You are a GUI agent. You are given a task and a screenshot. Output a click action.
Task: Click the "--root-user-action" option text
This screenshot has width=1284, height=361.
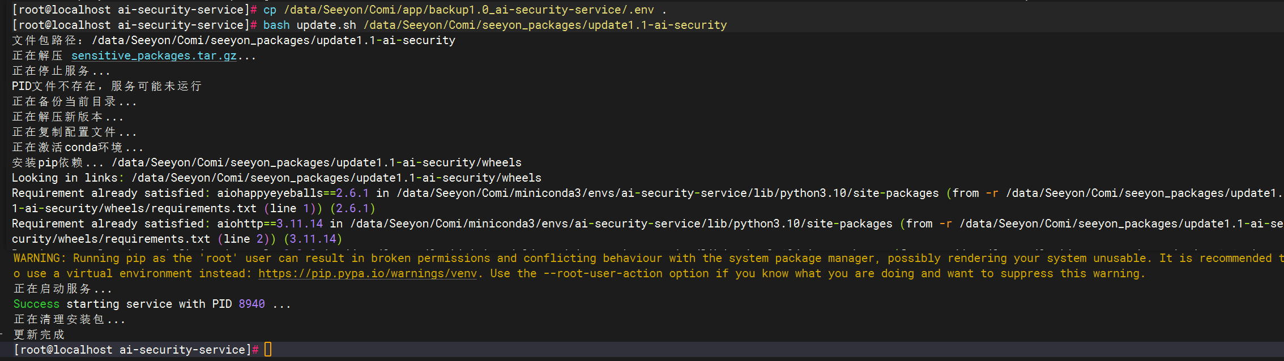tap(603, 274)
